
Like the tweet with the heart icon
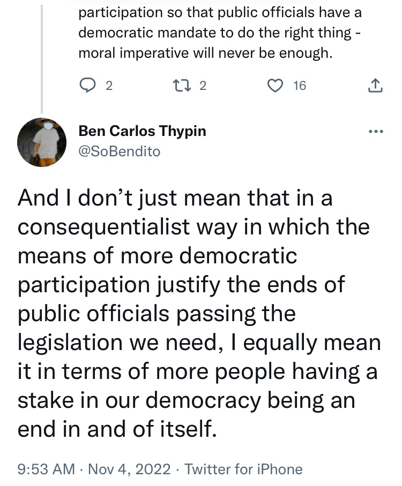pos(274,85)
